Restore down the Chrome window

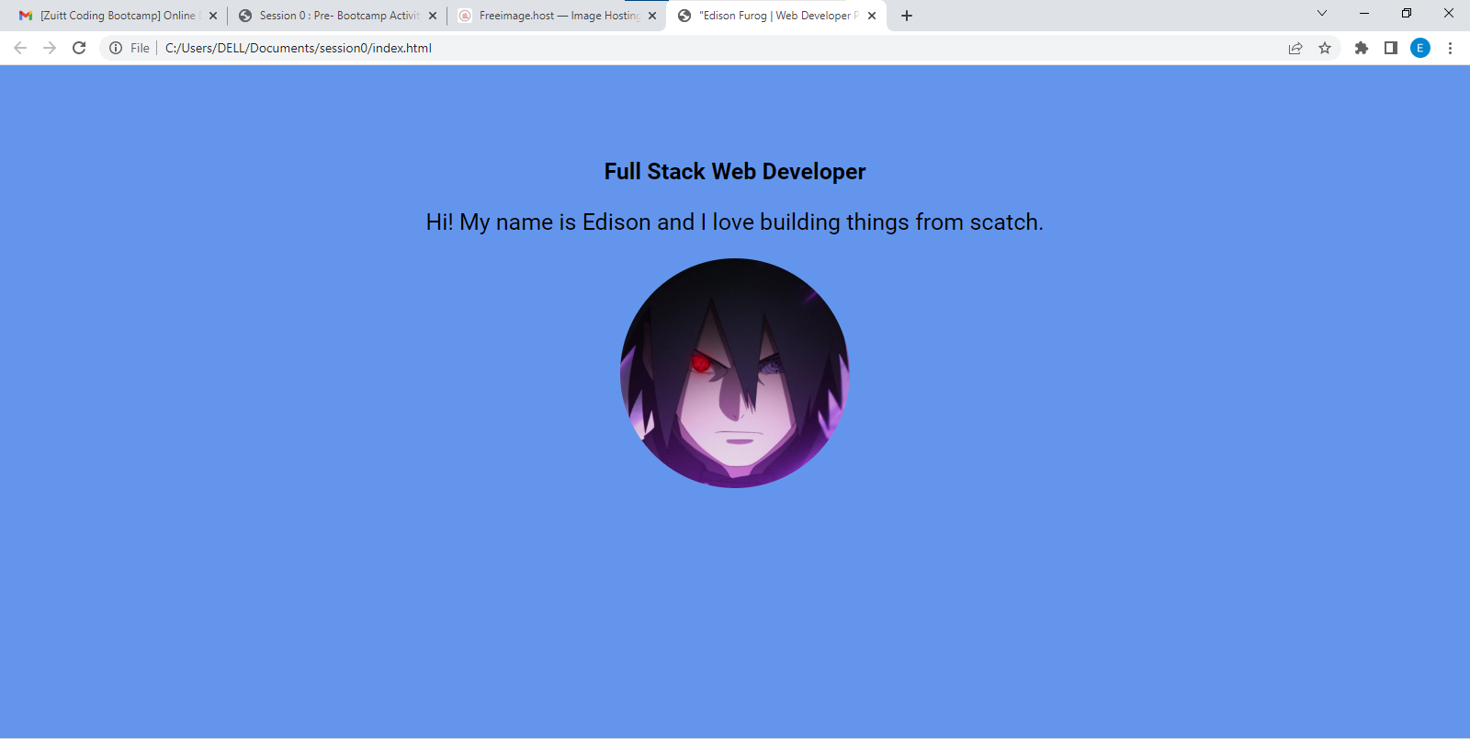1407,13
